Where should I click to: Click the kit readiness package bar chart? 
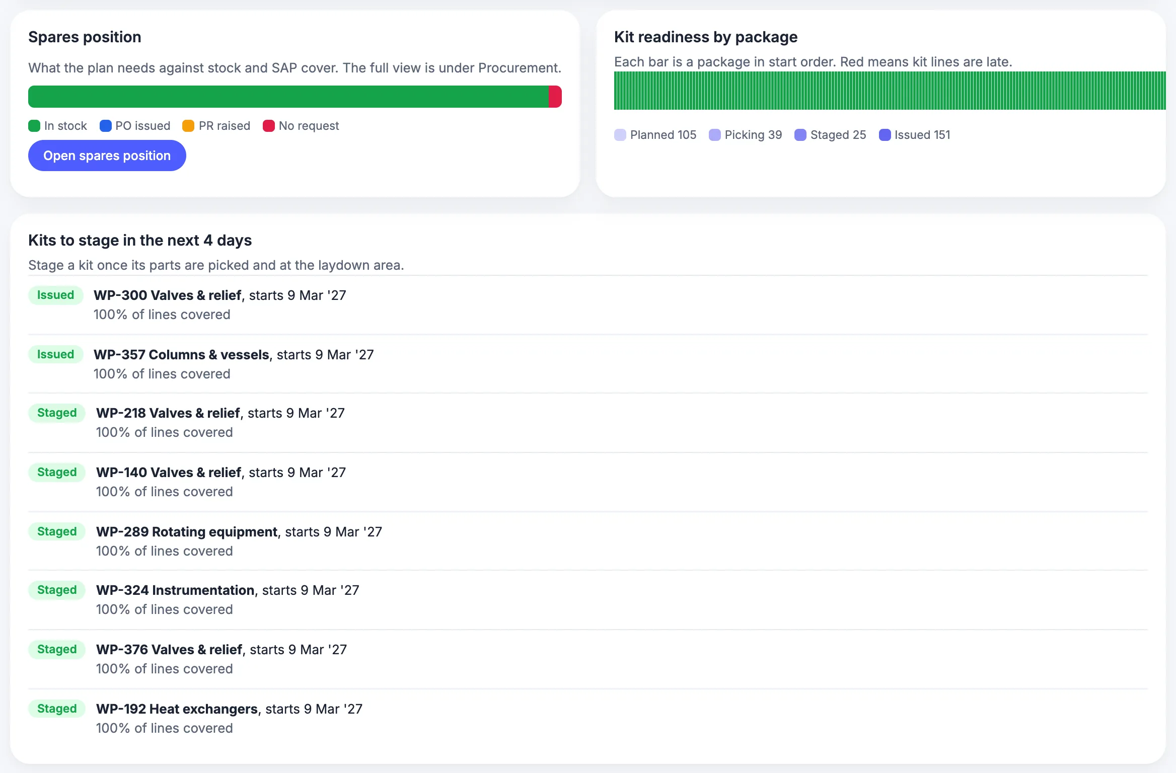(x=890, y=91)
